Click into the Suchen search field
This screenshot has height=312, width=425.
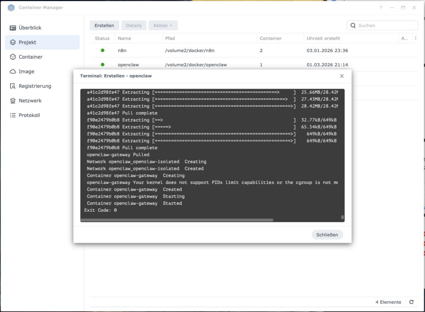386,25
